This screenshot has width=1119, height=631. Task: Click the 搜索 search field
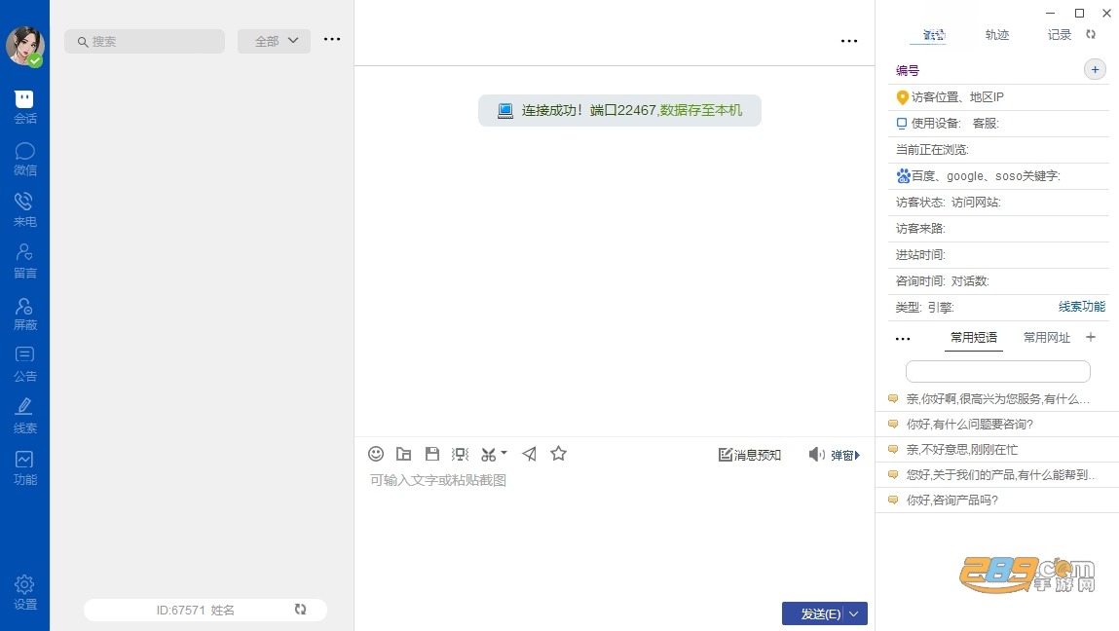coord(144,42)
